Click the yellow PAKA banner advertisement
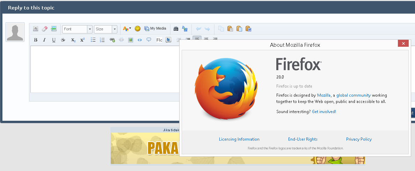 (x=145, y=148)
